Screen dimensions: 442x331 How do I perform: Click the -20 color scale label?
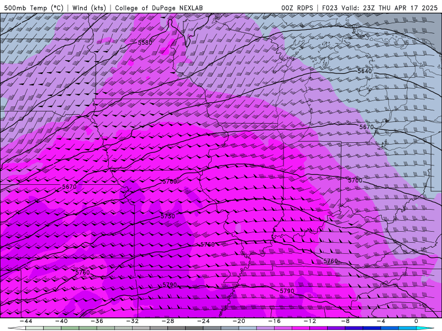point(239,321)
